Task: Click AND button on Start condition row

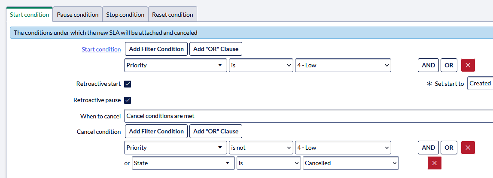Action: click(x=428, y=65)
